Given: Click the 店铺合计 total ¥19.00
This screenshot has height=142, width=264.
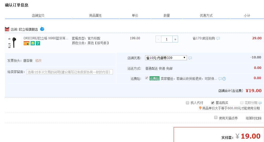Looking at the screenshot, I should (x=254, y=91).
